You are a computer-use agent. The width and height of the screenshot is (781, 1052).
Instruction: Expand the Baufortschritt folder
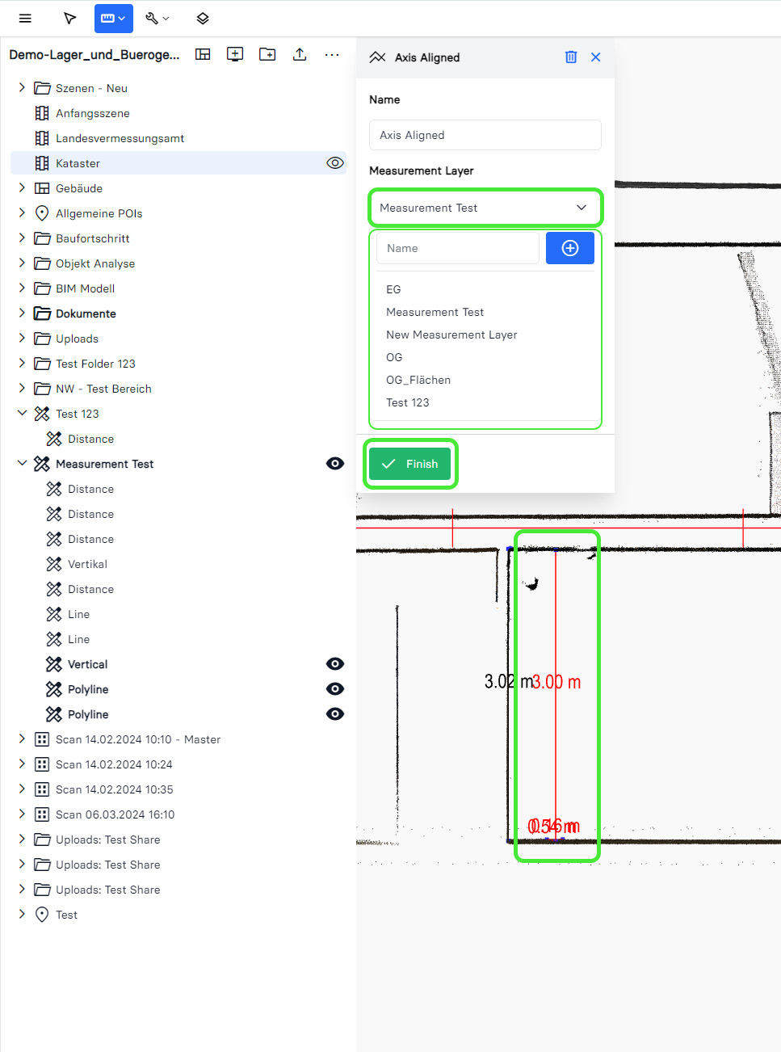click(22, 238)
